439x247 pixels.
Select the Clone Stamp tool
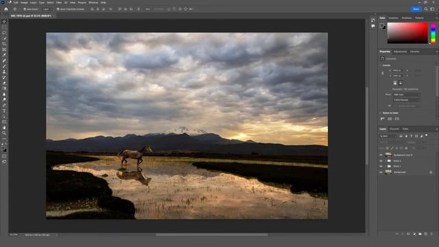click(x=4, y=71)
